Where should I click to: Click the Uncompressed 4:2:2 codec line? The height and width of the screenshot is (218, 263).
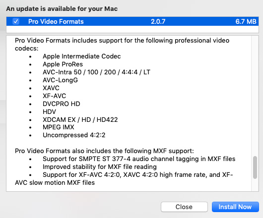[x=74, y=135]
